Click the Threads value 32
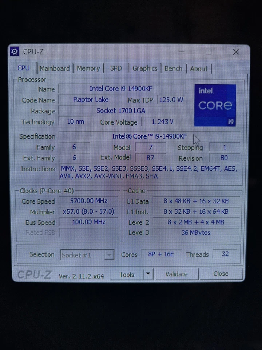The image size is (262, 350). pos(225,254)
